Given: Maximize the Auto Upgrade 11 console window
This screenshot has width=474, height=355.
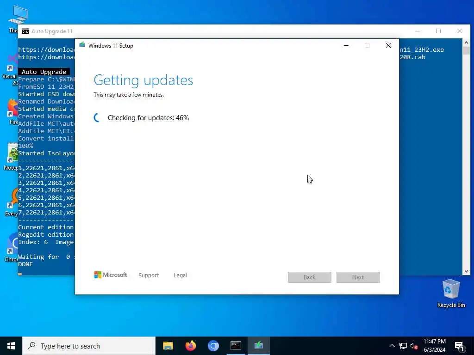Looking at the screenshot, I should [x=438, y=31].
